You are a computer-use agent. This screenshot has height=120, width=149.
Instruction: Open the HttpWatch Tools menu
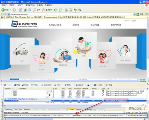(x=99, y=85)
